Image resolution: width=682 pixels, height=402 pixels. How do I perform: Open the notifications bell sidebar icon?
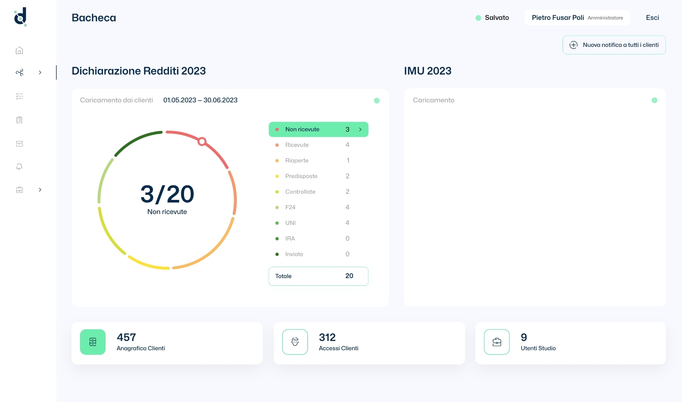click(20, 166)
